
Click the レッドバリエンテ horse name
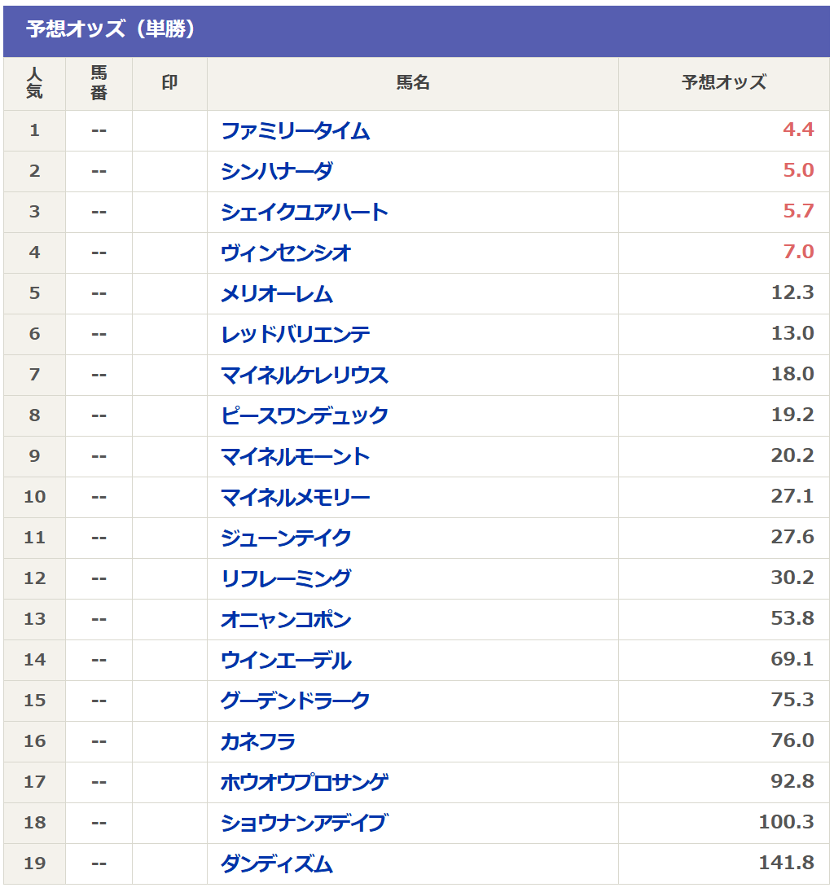point(296,335)
